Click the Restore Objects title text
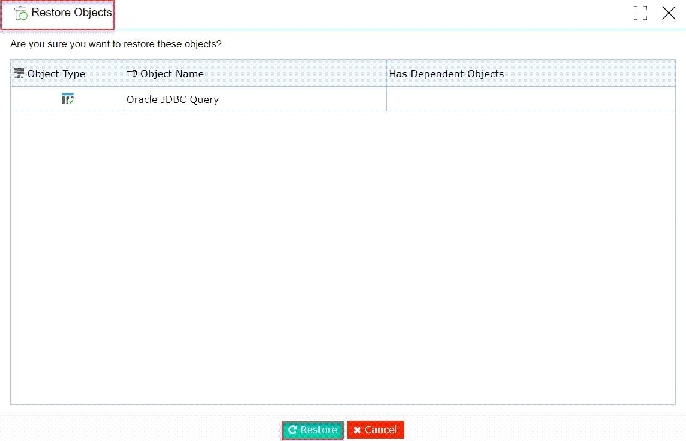 pyautogui.click(x=72, y=13)
